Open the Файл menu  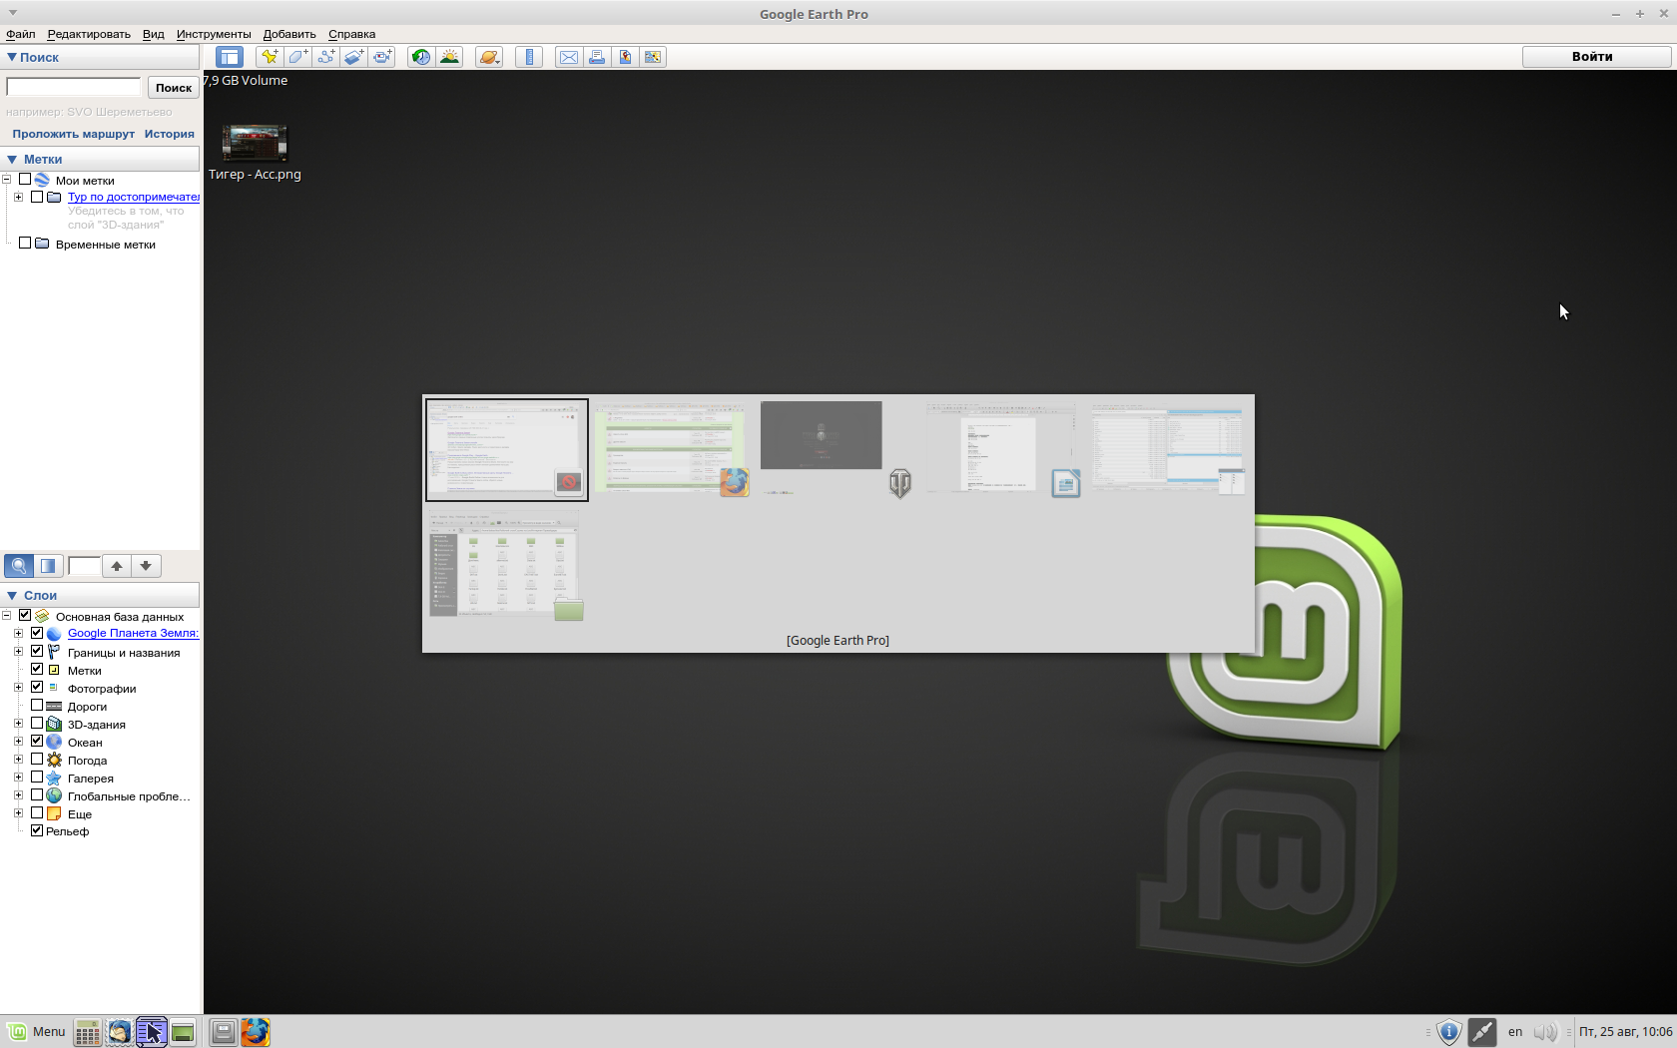(x=20, y=34)
